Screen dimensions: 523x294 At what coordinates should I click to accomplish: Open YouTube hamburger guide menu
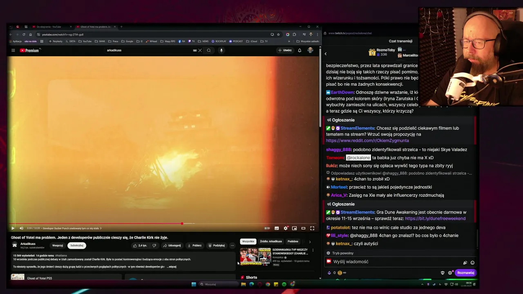[13, 50]
